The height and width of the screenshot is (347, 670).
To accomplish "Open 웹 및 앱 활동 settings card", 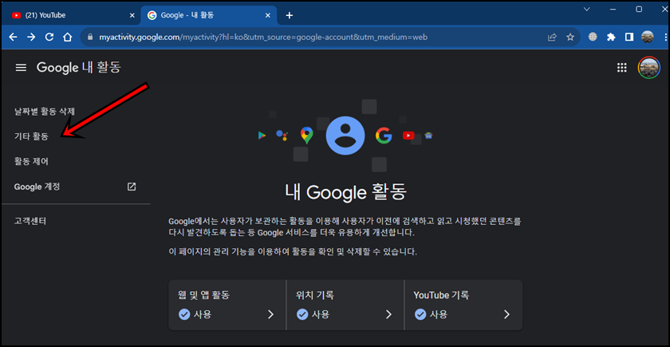I will point(227,305).
